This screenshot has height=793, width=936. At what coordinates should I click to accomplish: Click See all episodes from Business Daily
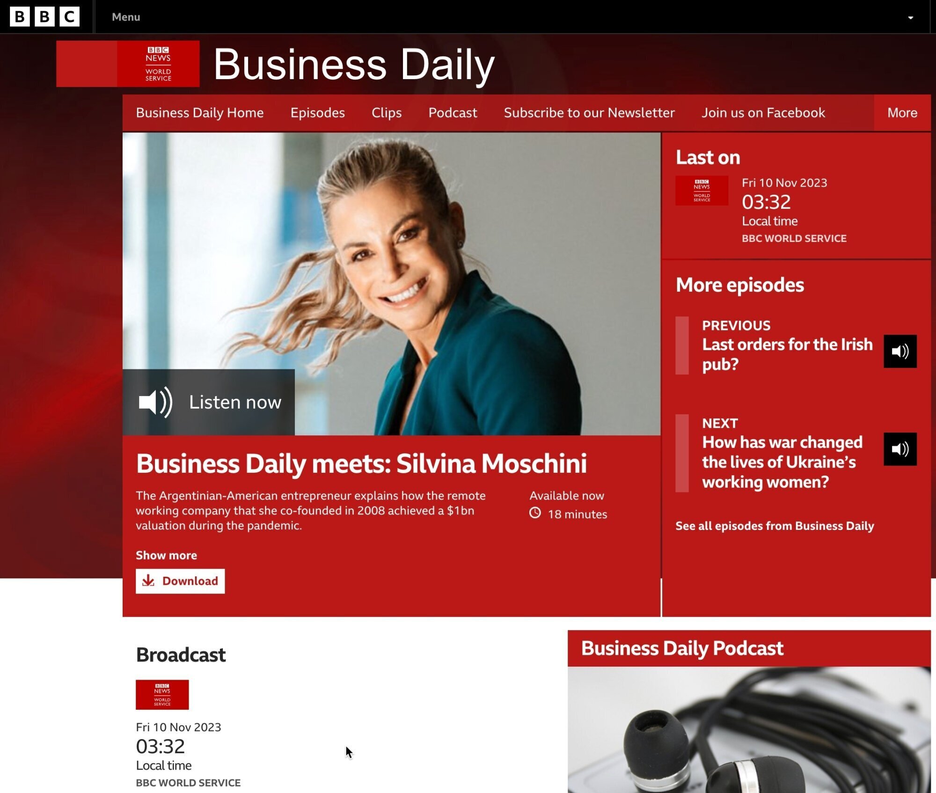point(774,526)
